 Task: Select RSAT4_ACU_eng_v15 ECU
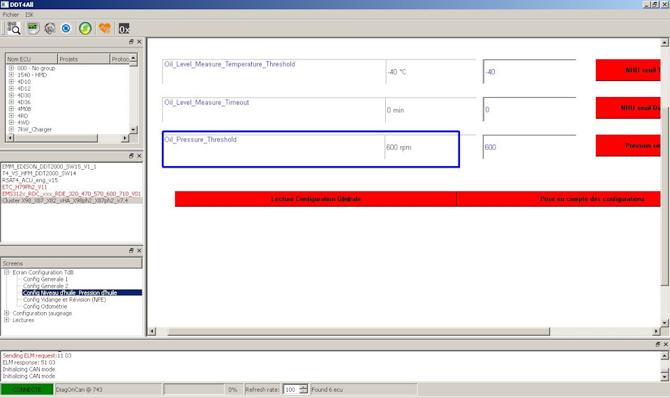(x=30, y=180)
